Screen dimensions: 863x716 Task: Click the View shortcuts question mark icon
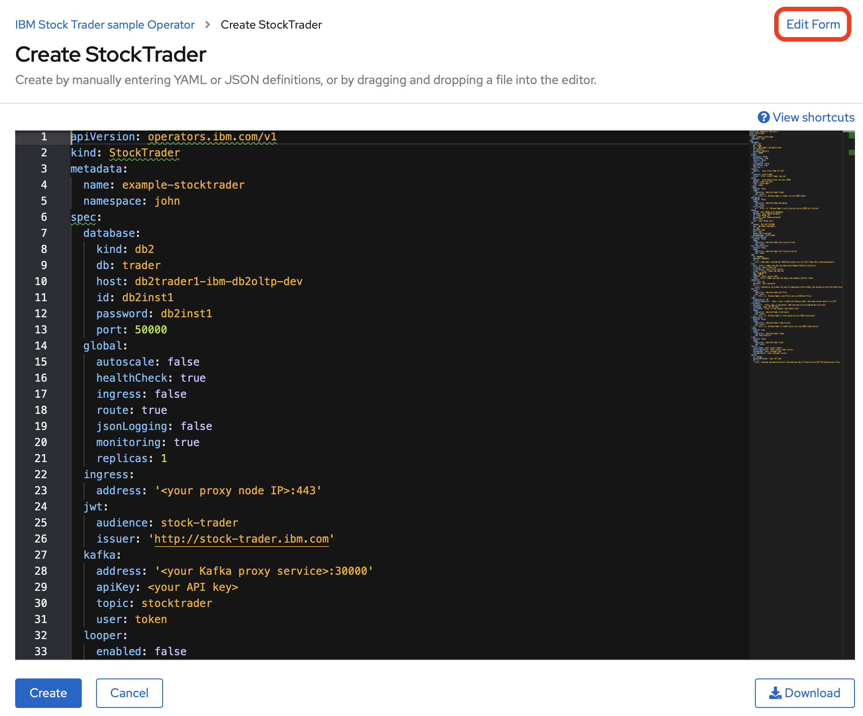[x=763, y=117]
